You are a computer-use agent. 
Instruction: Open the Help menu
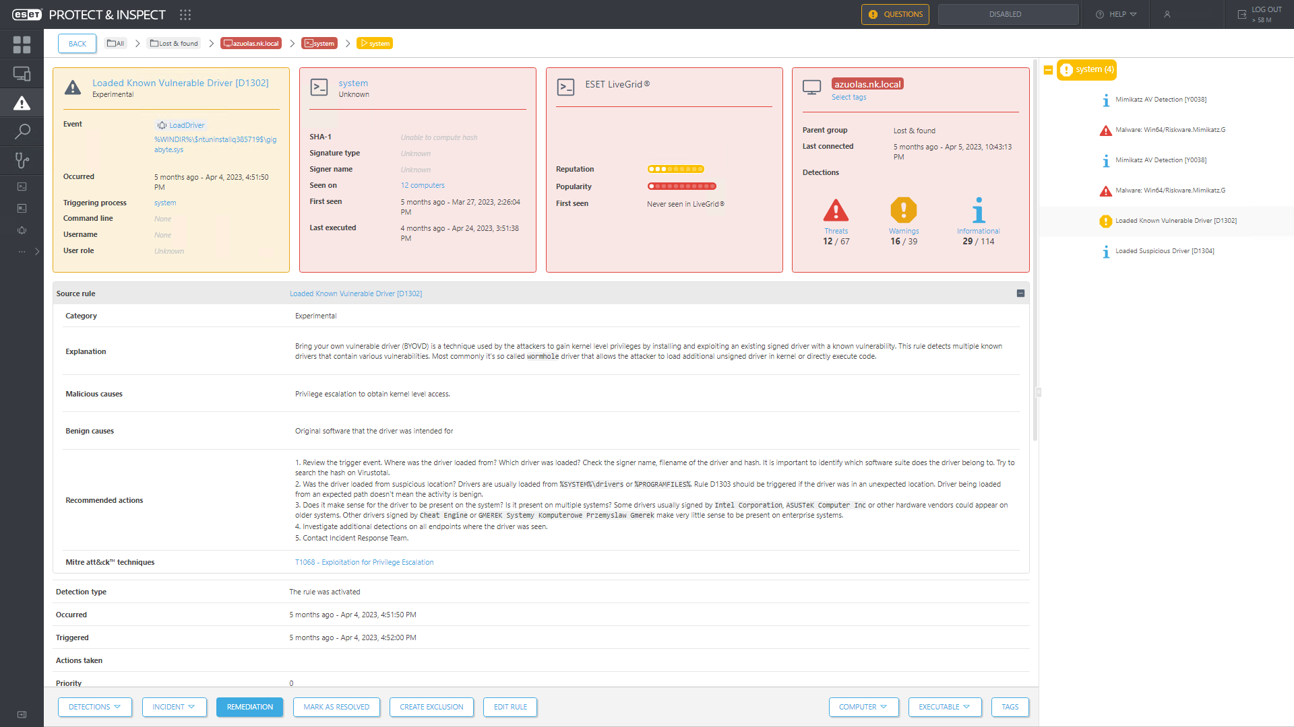click(x=1117, y=14)
